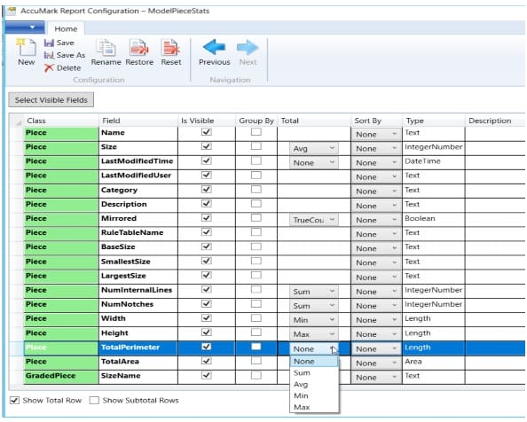Open Sort By dropdown for BaseSize row
The width and height of the screenshot is (527, 422).
(x=376, y=248)
